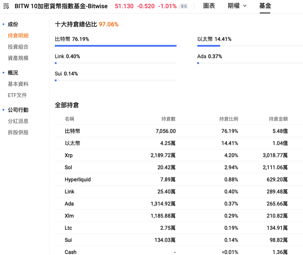Image resolution: width=303 pixels, height=255 pixels.
Task: Click the -1.01% change percentage
Action: pyautogui.click(x=167, y=6)
